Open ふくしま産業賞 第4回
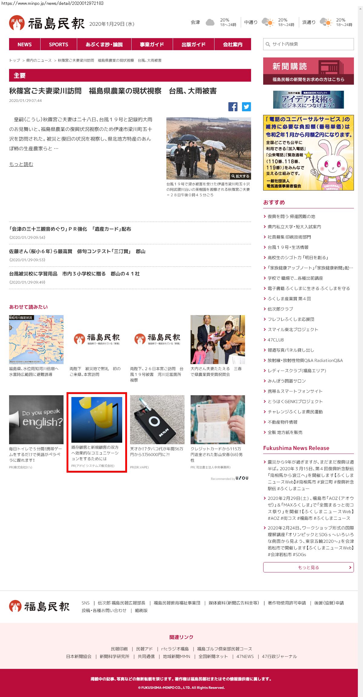Viewport: 363px width, 697px height. [289, 299]
